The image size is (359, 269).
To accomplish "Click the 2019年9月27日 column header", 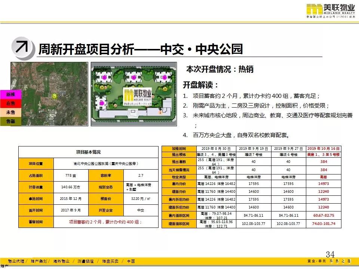I will point(288,149).
